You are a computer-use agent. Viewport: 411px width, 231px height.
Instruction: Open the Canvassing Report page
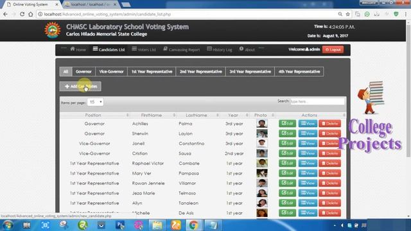pos(181,49)
